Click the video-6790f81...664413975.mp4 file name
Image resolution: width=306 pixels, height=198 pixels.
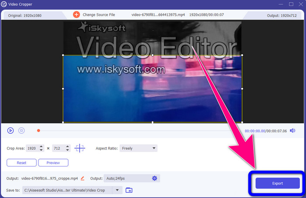(158, 15)
